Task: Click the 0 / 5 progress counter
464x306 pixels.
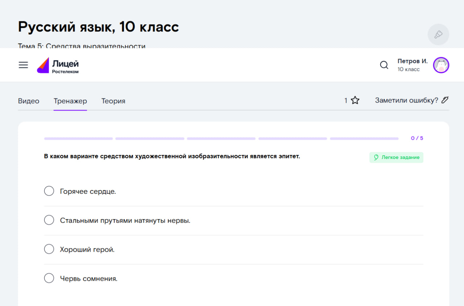Action: coord(417,138)
